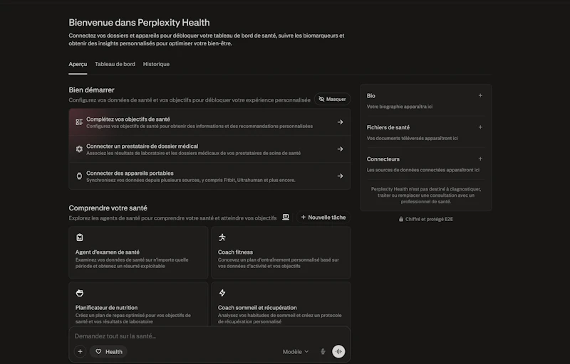
Task: Click the watch icon beside Connecter des appareils portables
Action: (79, 176)
